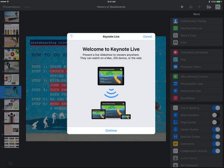Select slide 9 thumbnail with longboard
The image size is (224, 168).
click(x=11, y=117)
